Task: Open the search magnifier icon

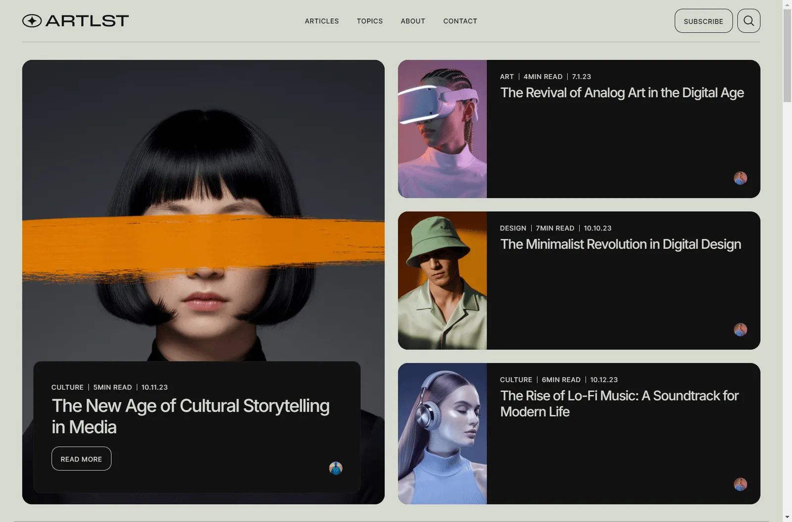Action: click(x=748, y=21)
